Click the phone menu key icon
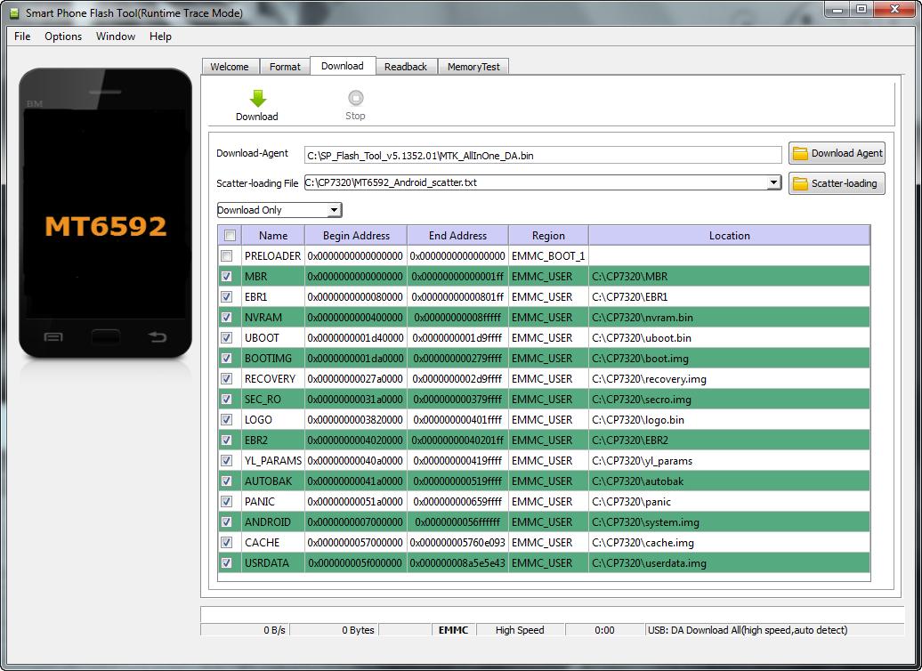This screenshot has height=671, width=922. 53,337
